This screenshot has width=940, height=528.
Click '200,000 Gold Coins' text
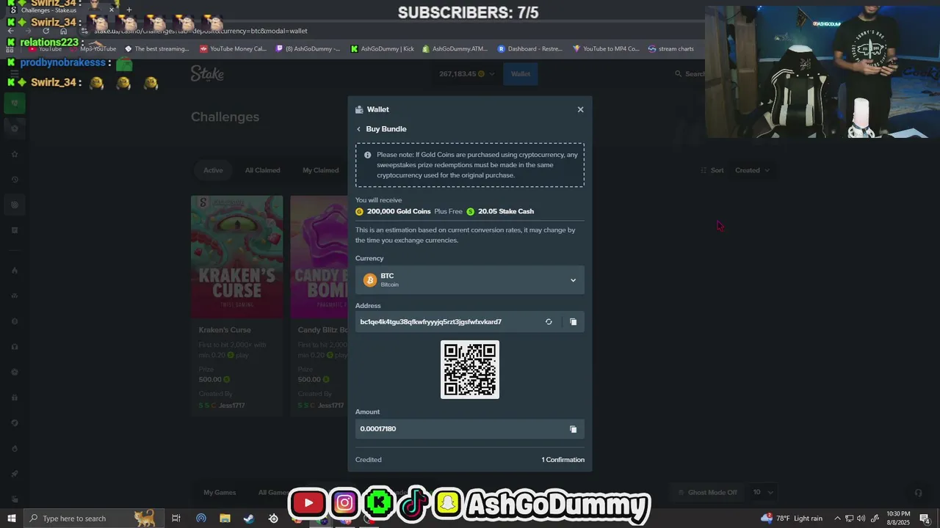click(399, 211)
